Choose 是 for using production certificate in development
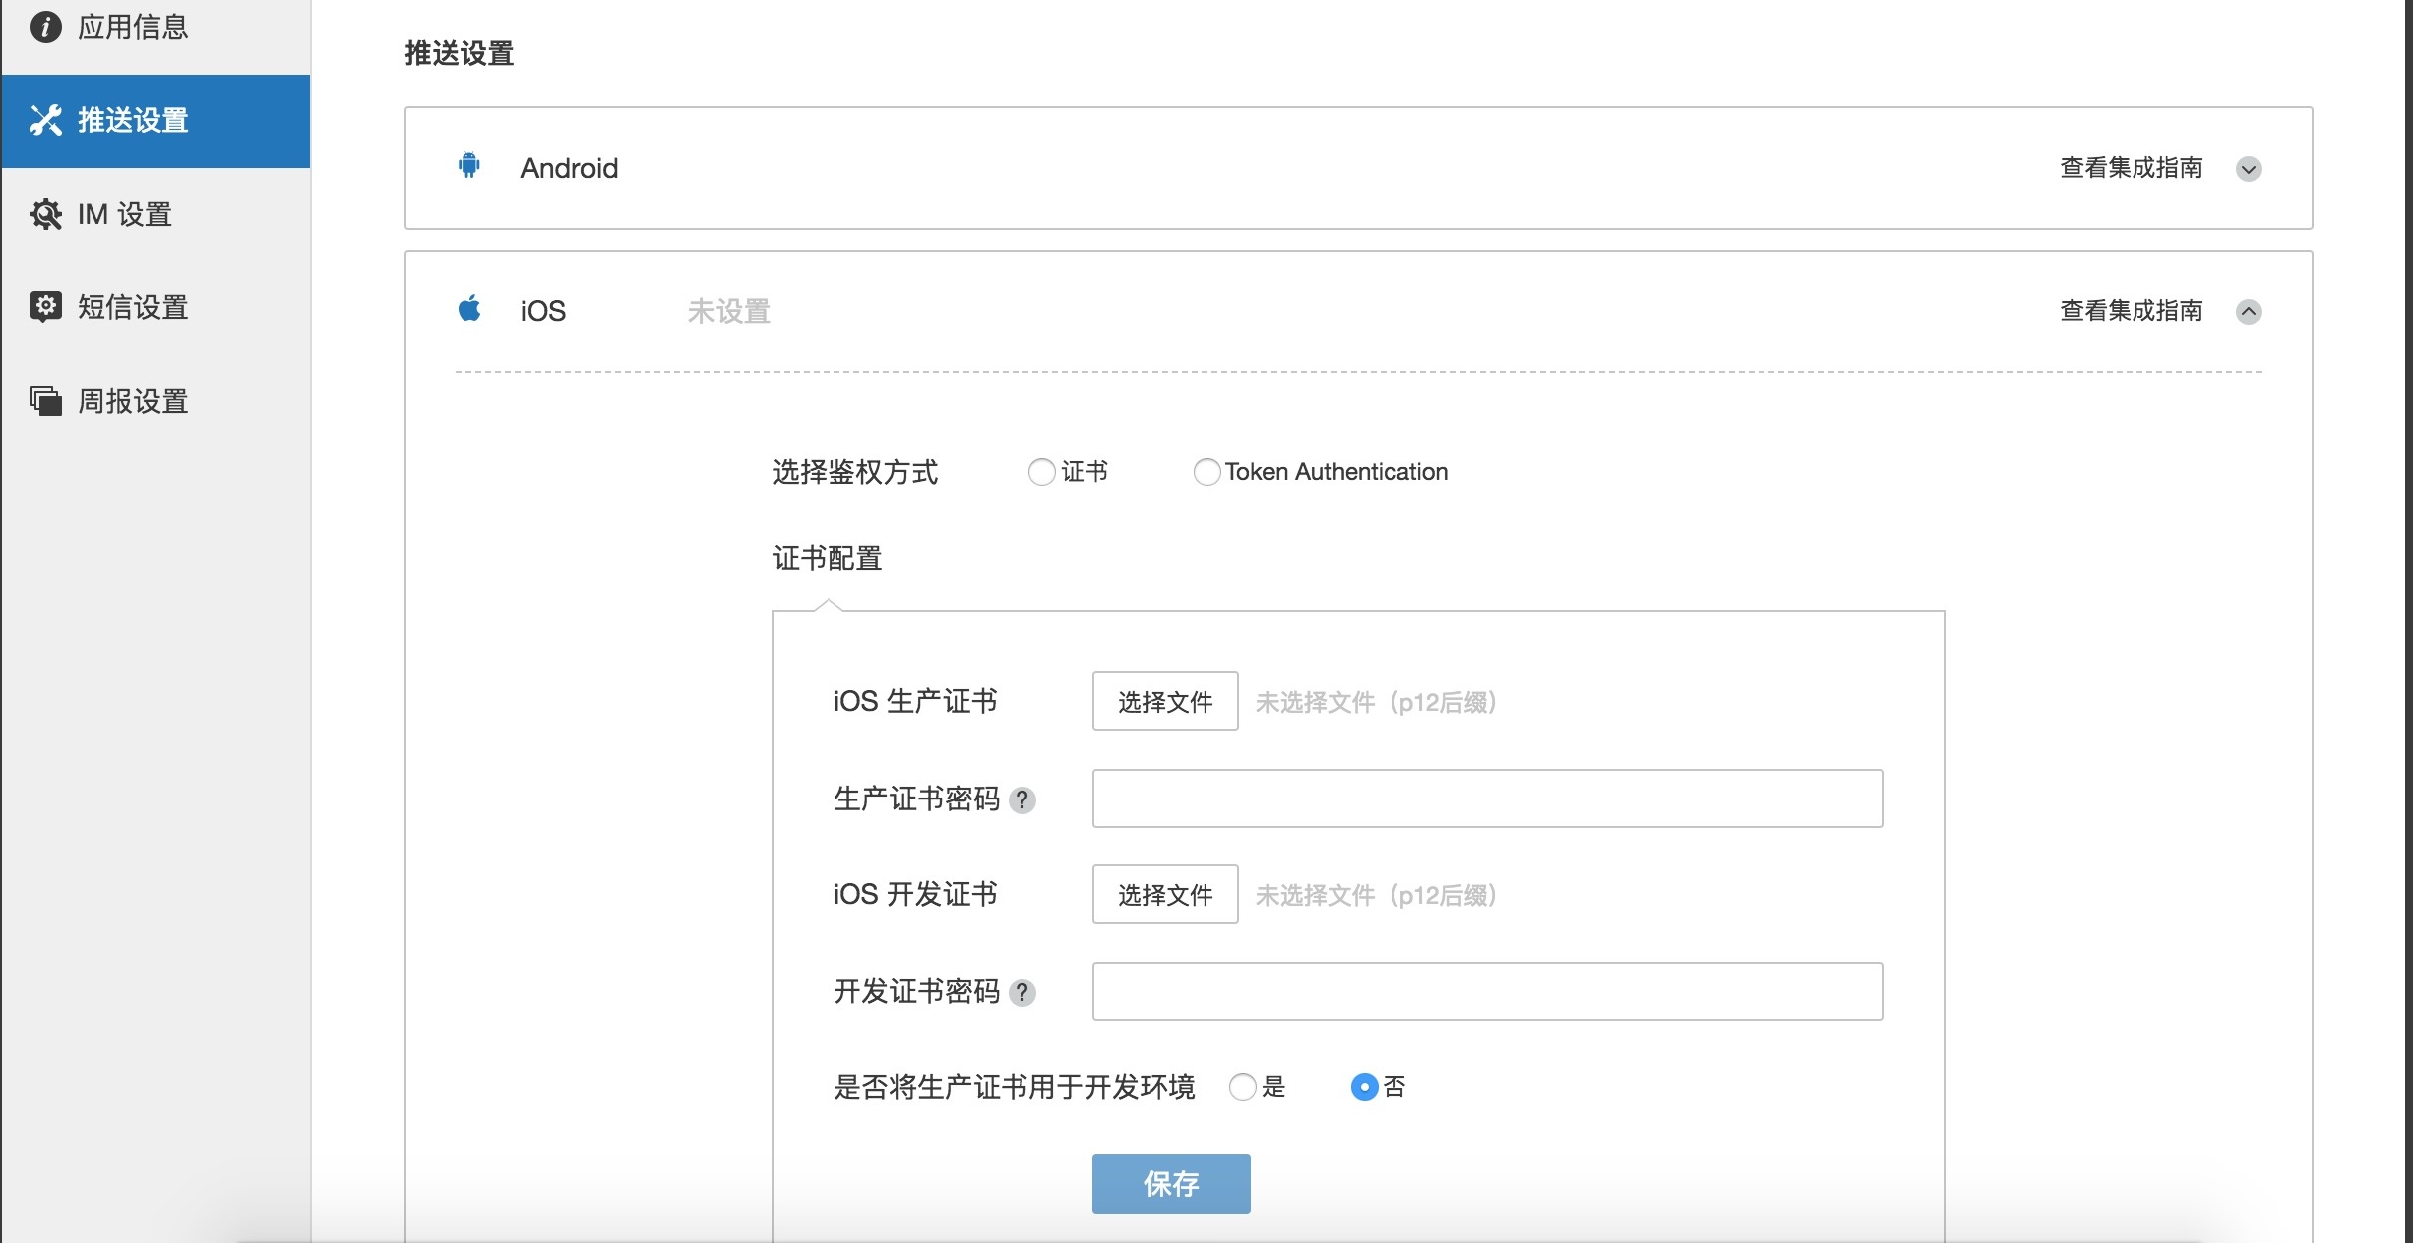 (1242, 1087)
